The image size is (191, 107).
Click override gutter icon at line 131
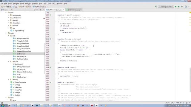click(50, 83)
